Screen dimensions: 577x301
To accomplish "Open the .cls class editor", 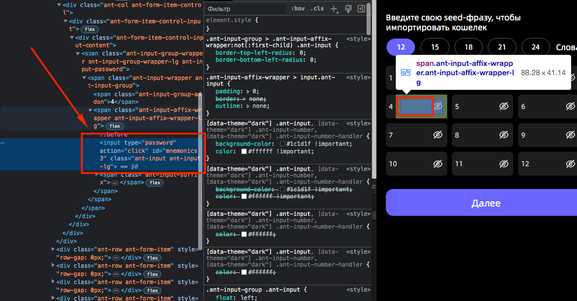I will click(x=317, y=9).
